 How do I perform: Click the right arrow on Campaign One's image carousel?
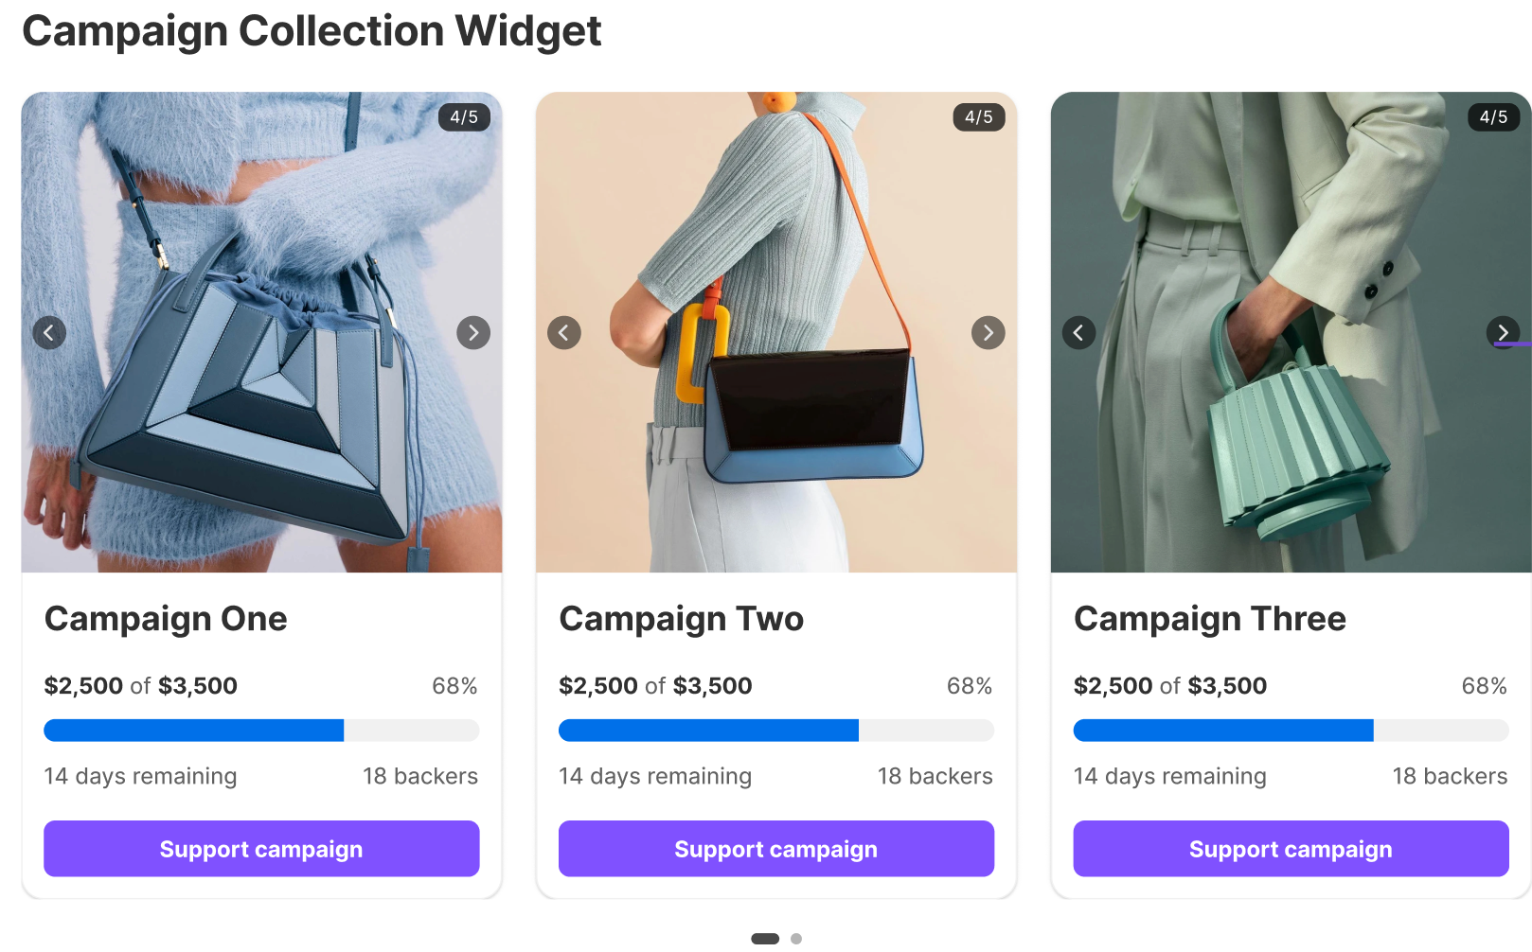coord(473,332)
